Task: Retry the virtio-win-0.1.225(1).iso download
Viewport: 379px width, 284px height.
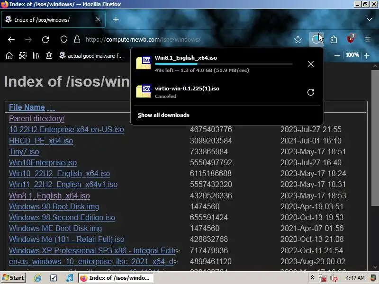Action: pyautogui.click(x=311, y=92)
